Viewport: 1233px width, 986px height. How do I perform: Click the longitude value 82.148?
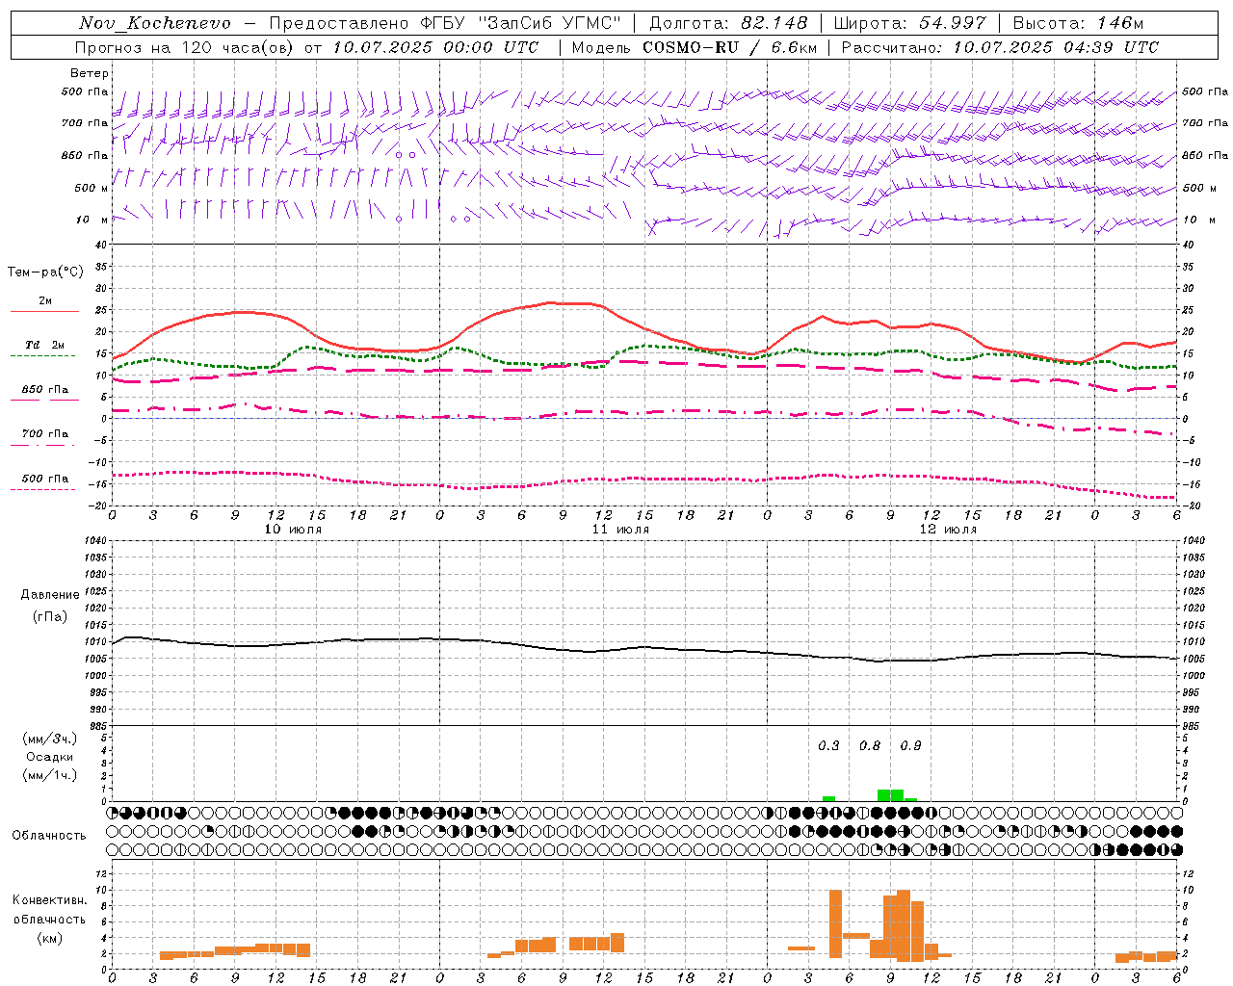click(774, 23)
